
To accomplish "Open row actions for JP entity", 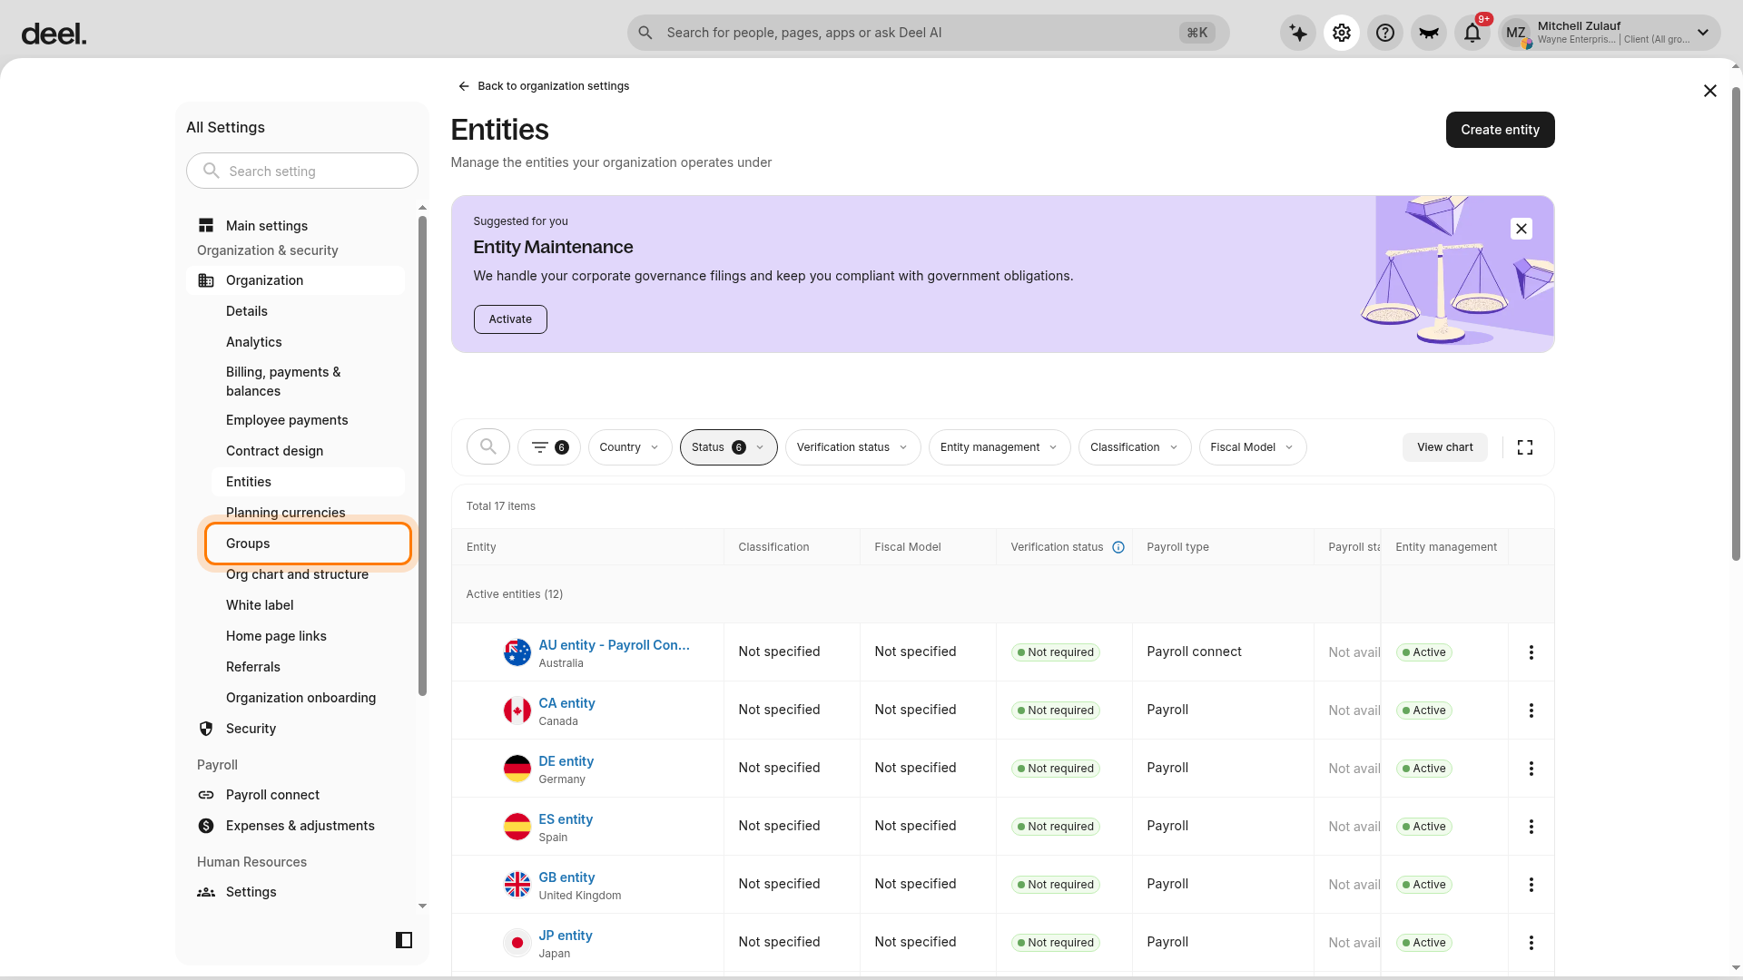I will (x=1531, y=943).
